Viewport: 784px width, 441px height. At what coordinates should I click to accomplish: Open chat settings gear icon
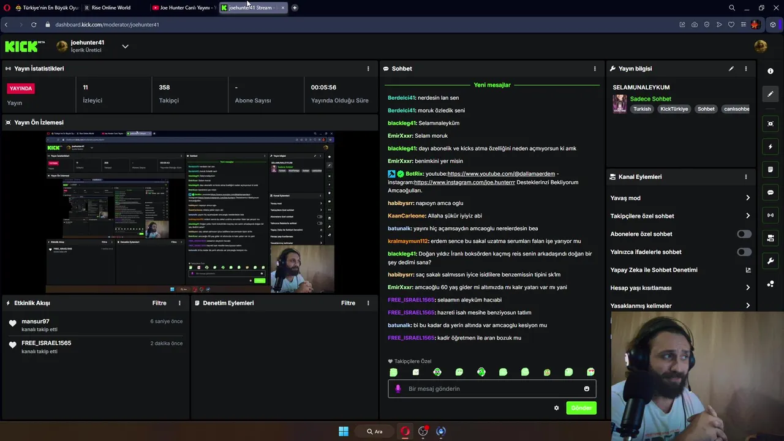pos(557,408)
